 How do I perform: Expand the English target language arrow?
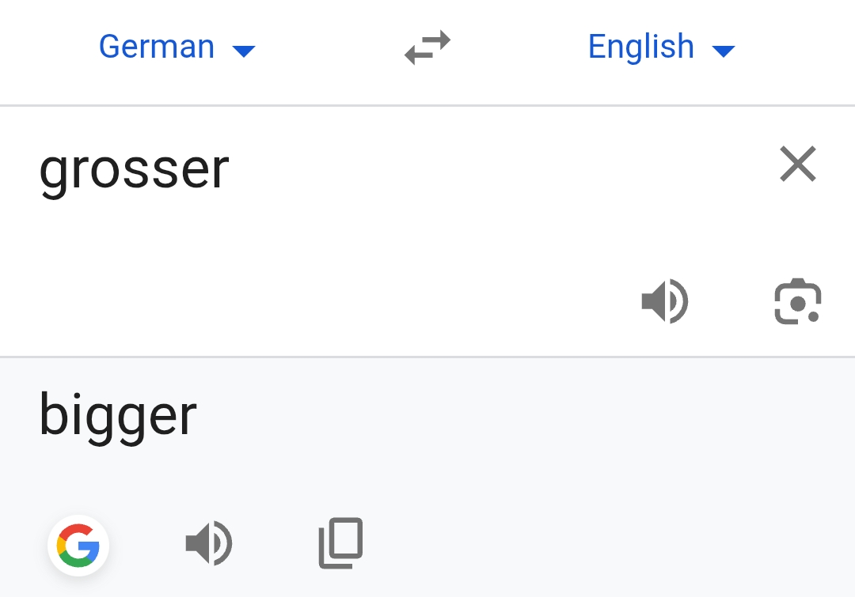tap(724, 51)
